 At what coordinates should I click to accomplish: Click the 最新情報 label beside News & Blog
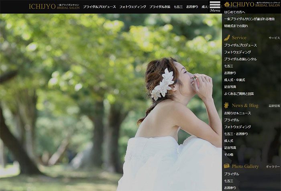pos(274,106)
